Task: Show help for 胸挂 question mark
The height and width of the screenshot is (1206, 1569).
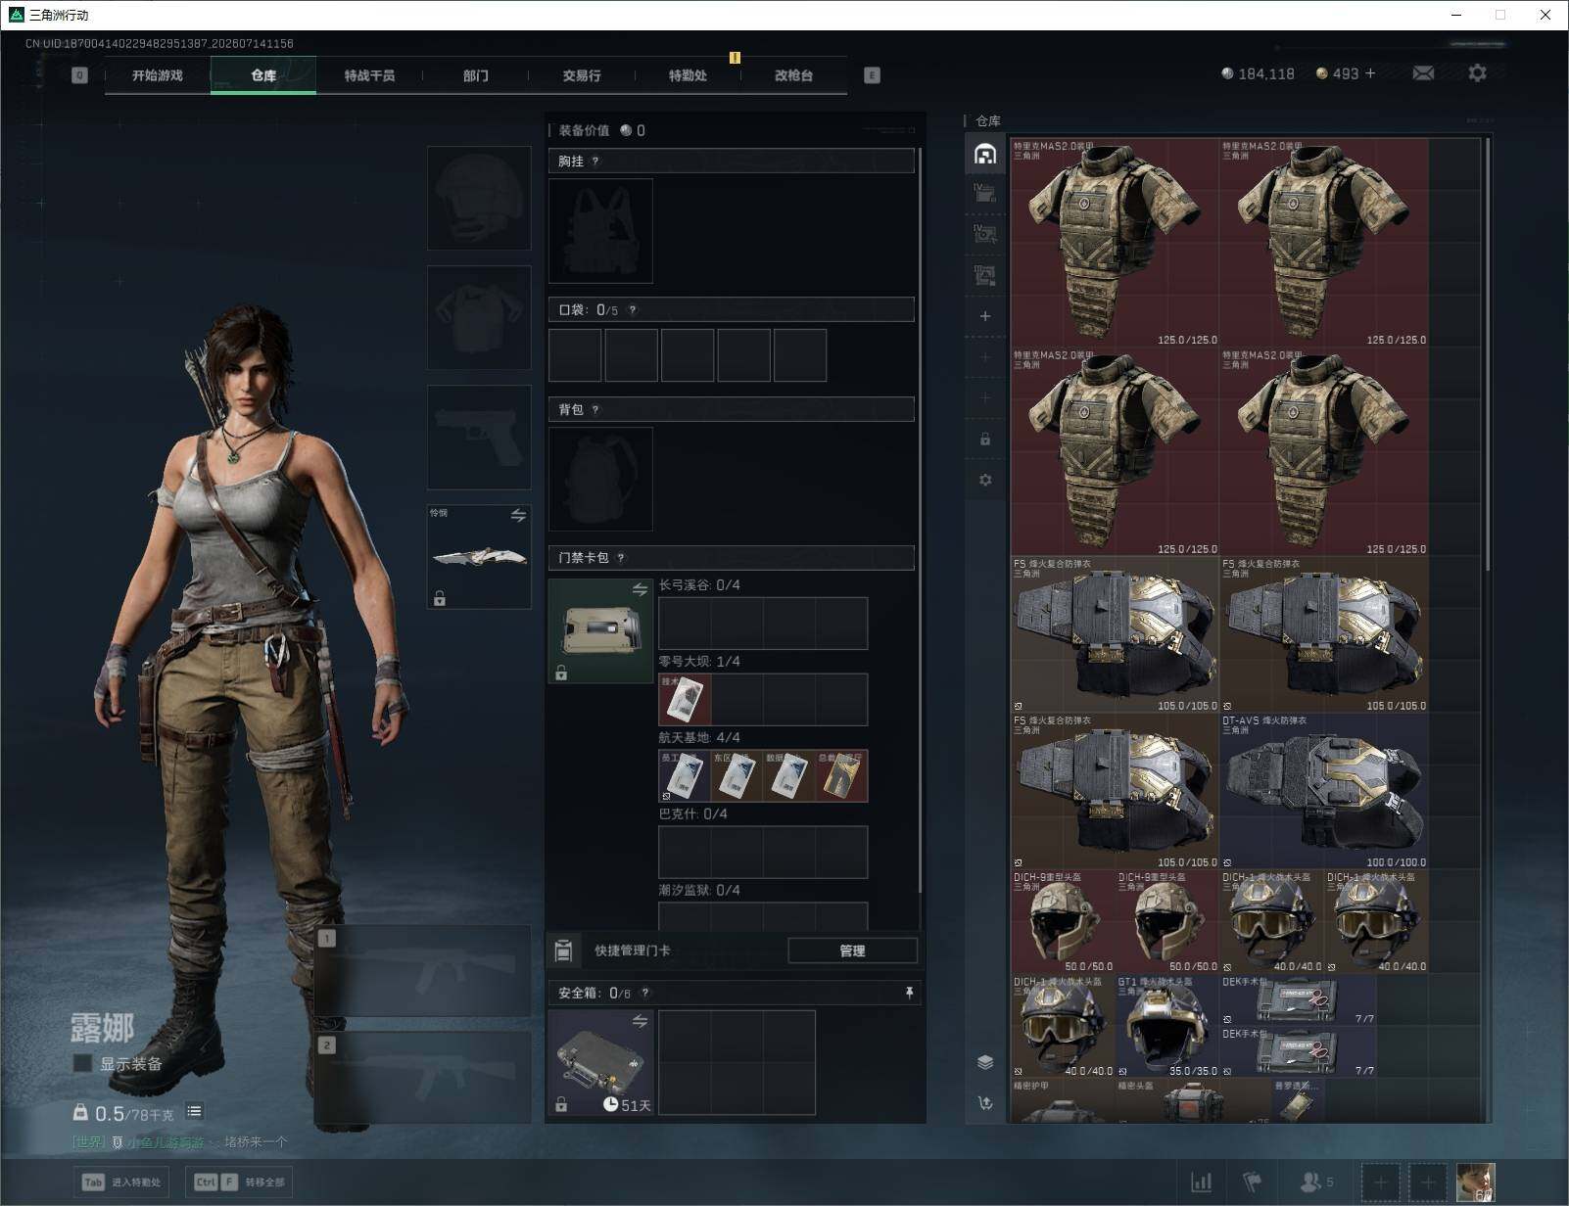Action: pos(594,161)
